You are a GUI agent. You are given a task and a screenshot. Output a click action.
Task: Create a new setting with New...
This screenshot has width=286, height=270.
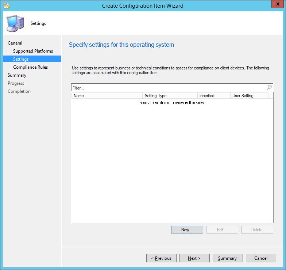(187, 229)
